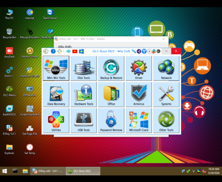
Task: Open the Driver tools category
Action: [x=139, y=68]
